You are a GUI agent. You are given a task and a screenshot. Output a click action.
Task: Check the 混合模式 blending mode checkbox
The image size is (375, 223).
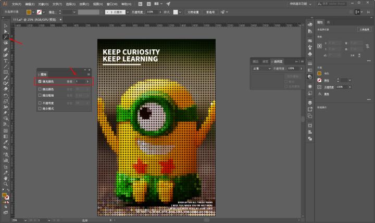pyautogui.click(x=40, y=109)
